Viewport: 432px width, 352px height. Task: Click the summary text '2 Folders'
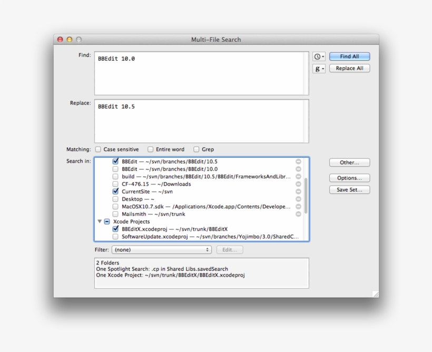pos(107,263)
